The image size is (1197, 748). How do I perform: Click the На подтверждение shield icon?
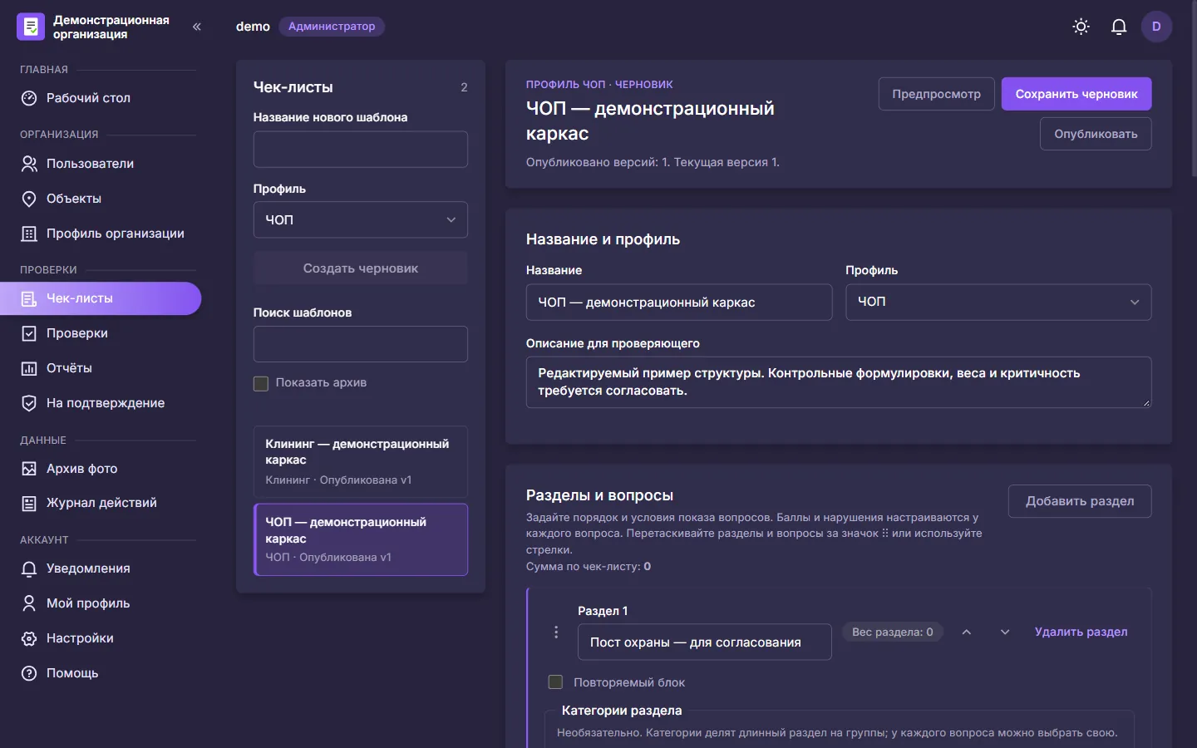(x=29, y=403)
